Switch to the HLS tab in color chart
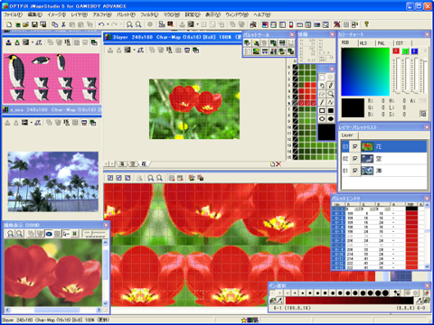The image size is (434, 325). (363, 43)
